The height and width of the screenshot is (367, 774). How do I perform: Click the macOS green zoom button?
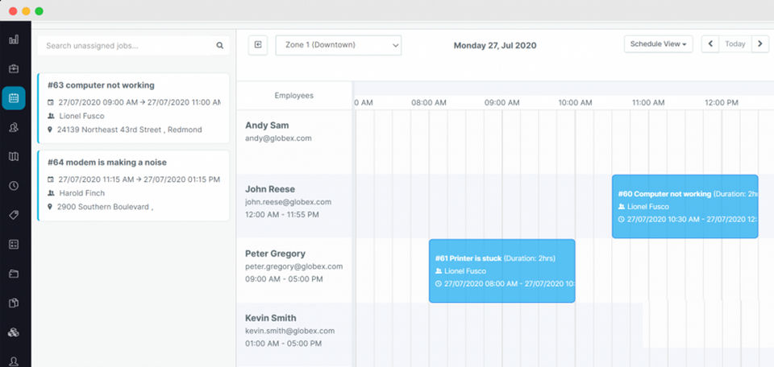(x=39, y=11)
